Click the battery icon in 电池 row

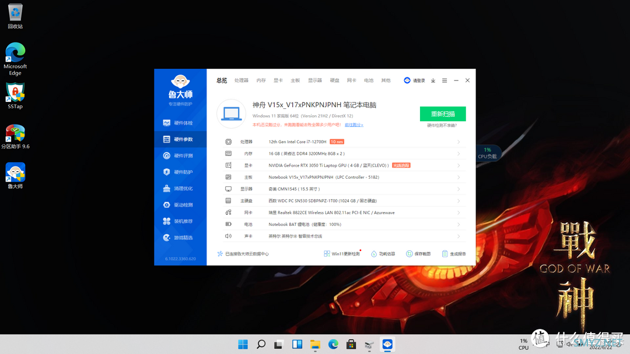(228, 224)
